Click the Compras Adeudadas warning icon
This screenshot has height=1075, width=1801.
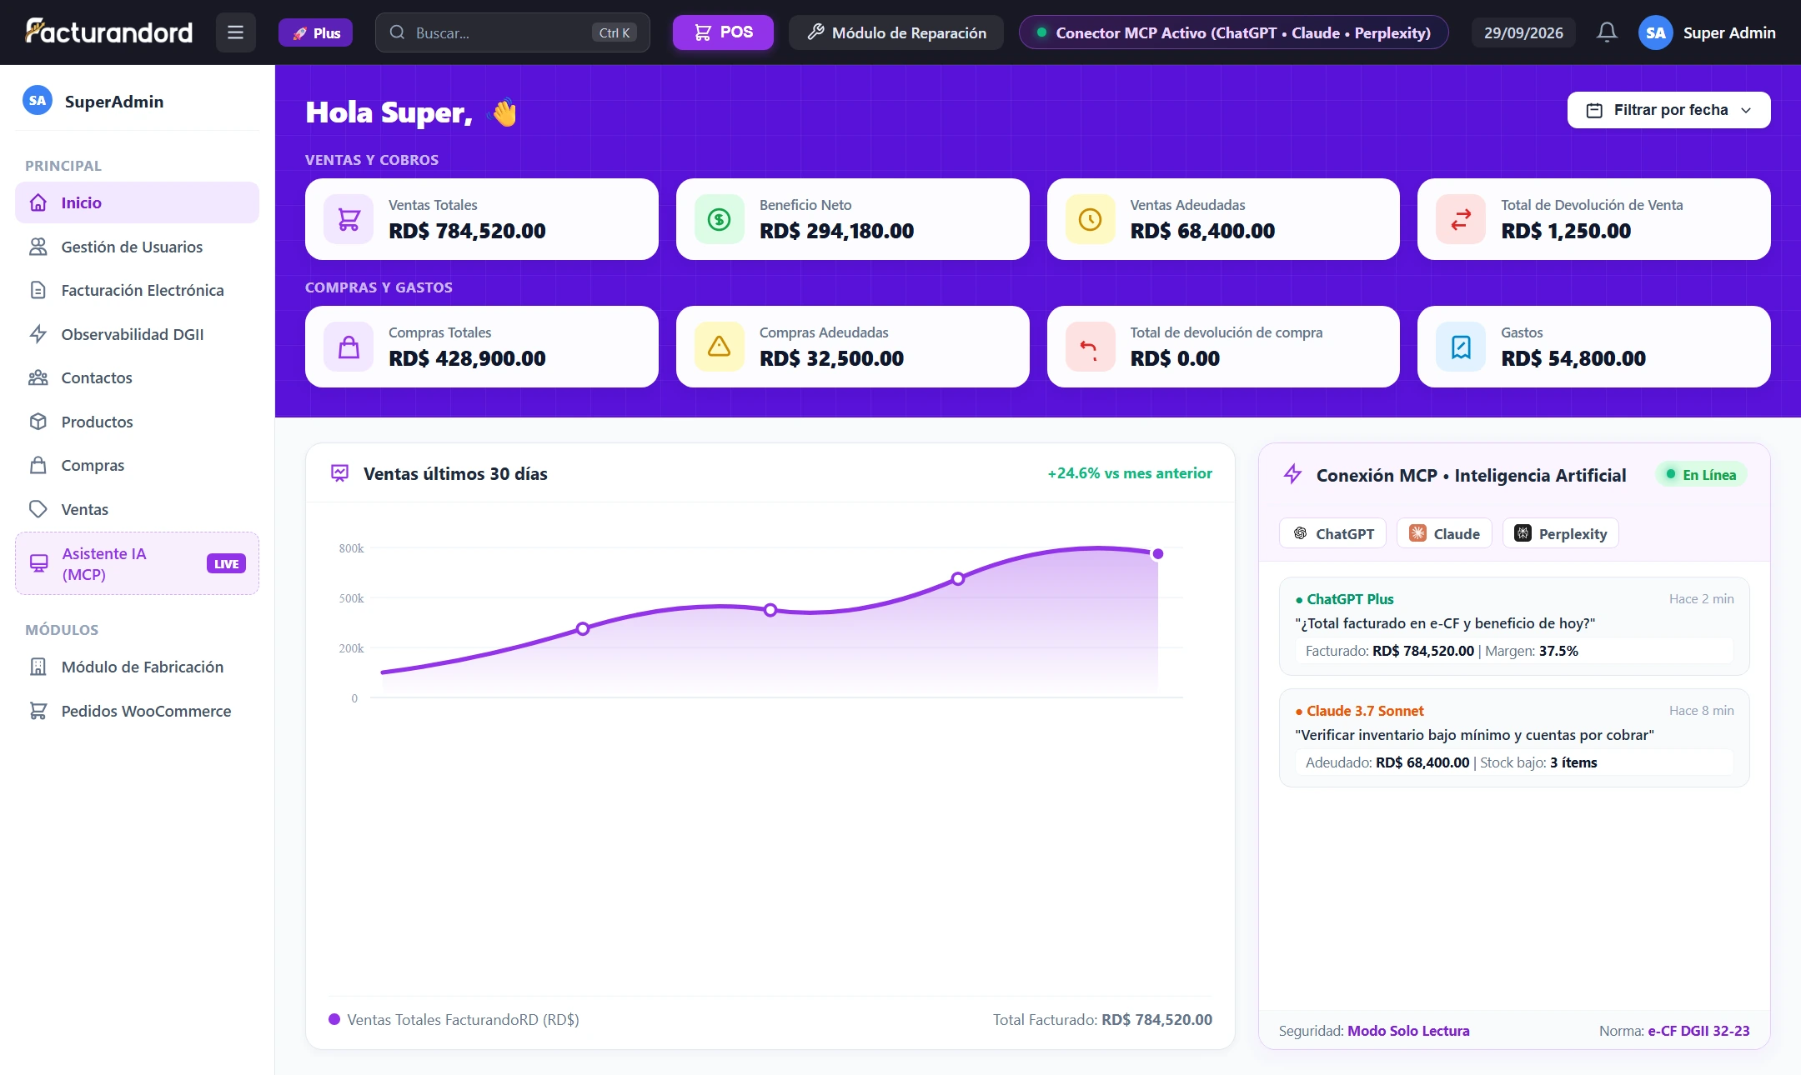coord(719,347)
